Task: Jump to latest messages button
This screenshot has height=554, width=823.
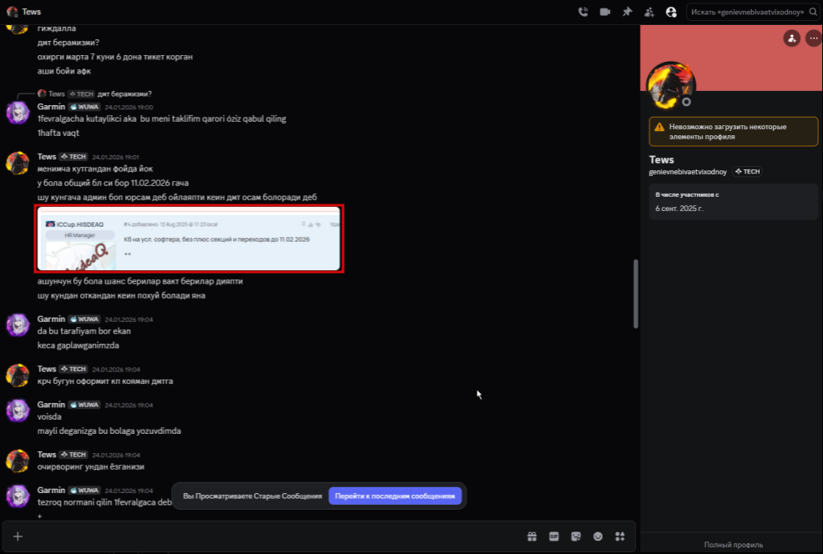Action: [395, 496]
